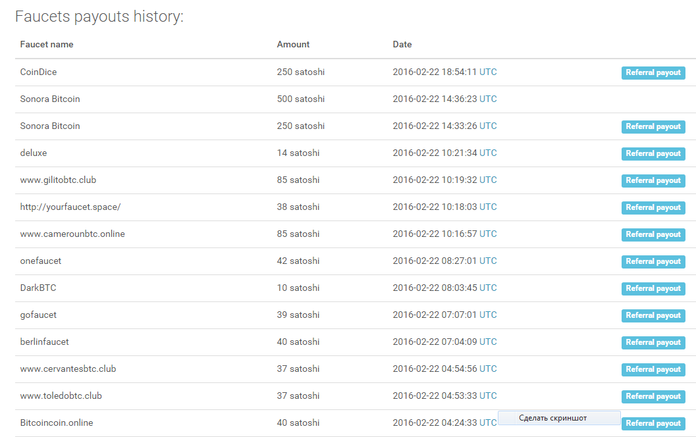Select the 250 satoshi amount on the CoinDice row

coord(300,72)
